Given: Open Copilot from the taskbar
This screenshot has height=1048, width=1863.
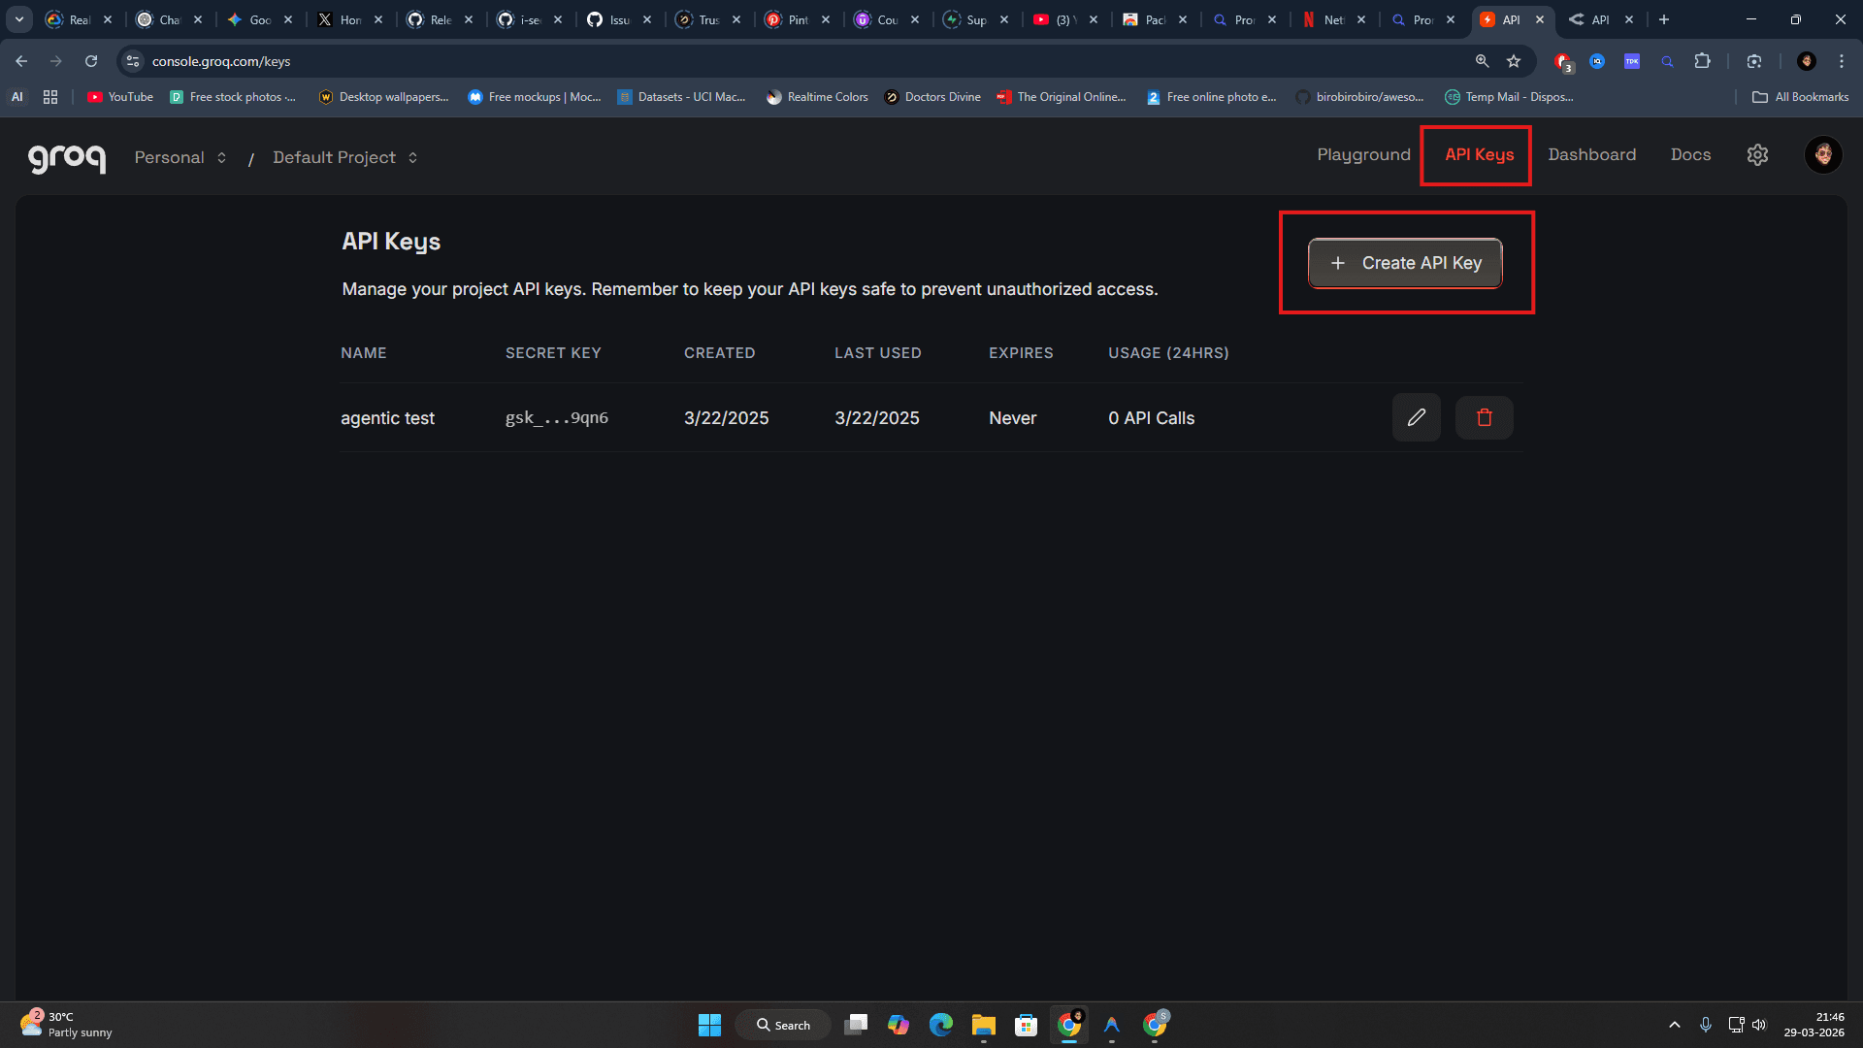Looking at the screenshot, I should (899, 1024).
